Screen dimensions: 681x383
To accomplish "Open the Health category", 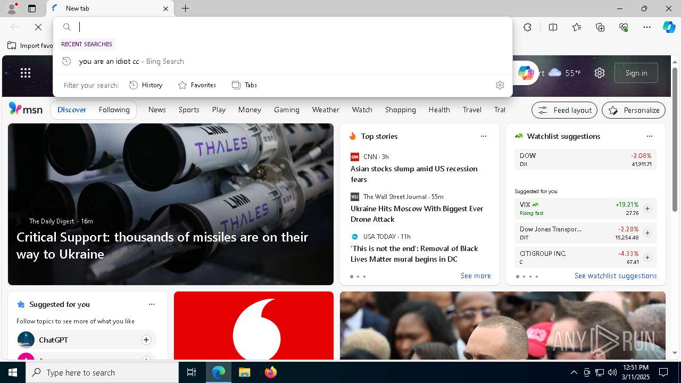I will click(x=439, y=110).
